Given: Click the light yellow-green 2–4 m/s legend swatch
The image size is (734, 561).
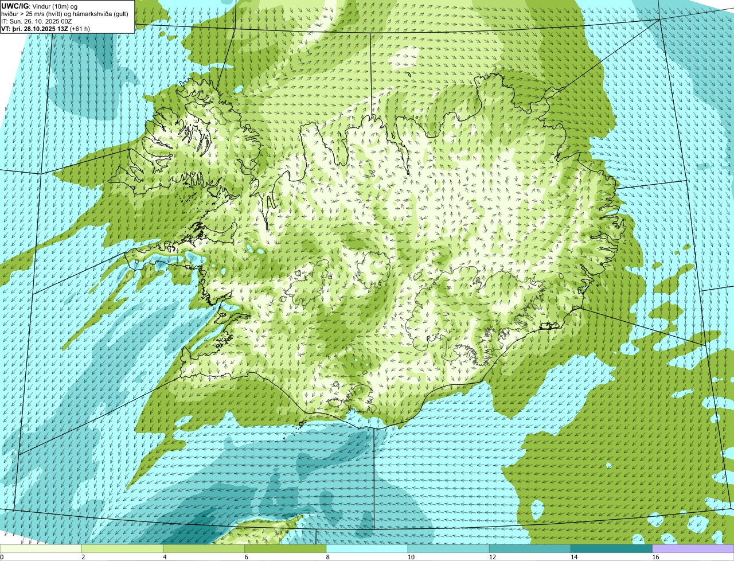Looking at the screenshot, I should (122, 548).
